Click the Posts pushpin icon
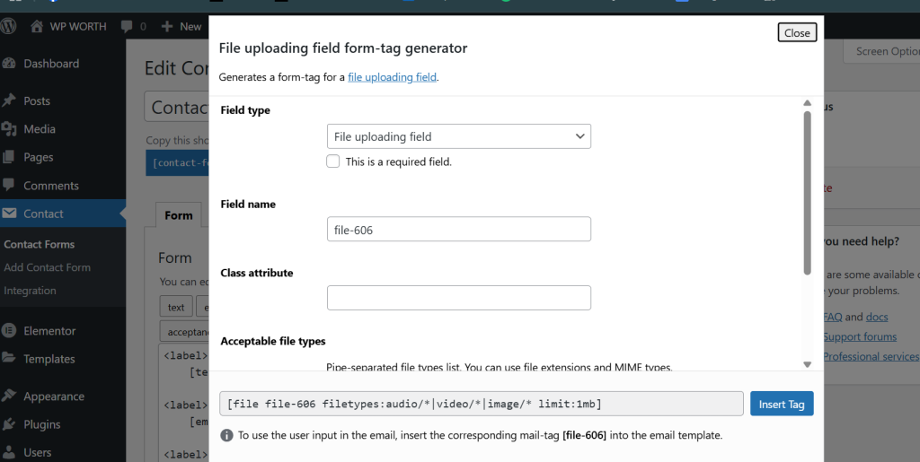Viewport: 920px width, 462px height. click(x=9, y=100)
